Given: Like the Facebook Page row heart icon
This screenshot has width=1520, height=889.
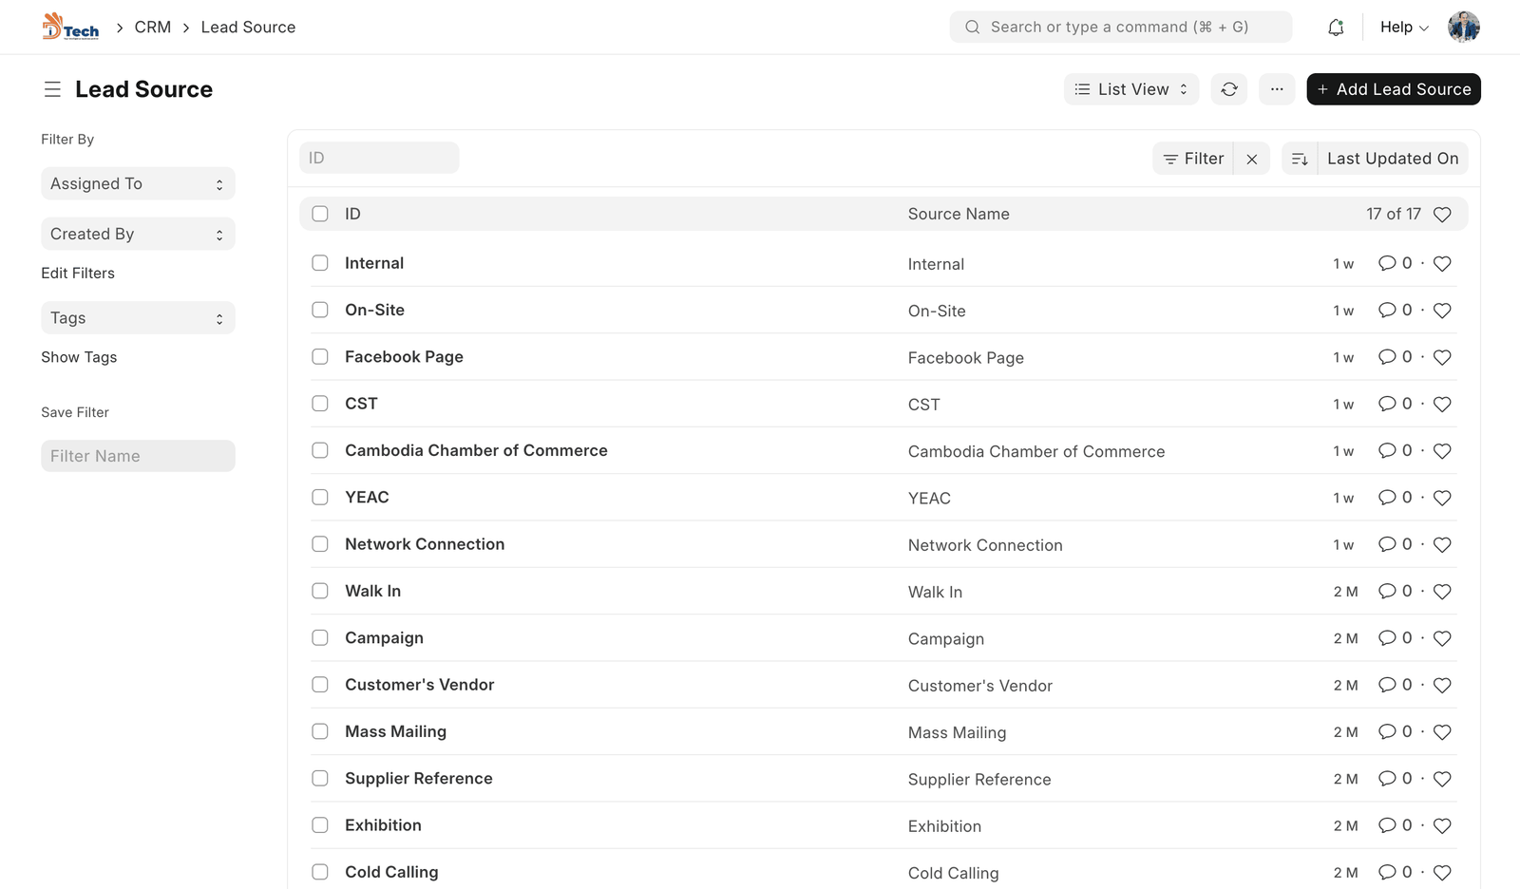Looking at the screenshot, I should pos(1442,358).
